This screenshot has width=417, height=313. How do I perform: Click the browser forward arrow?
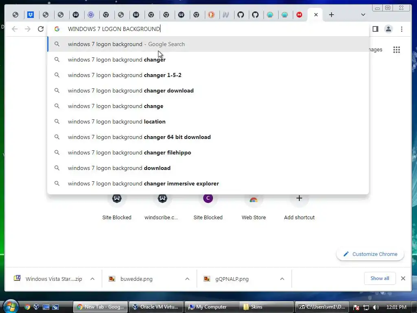(28, 29)
